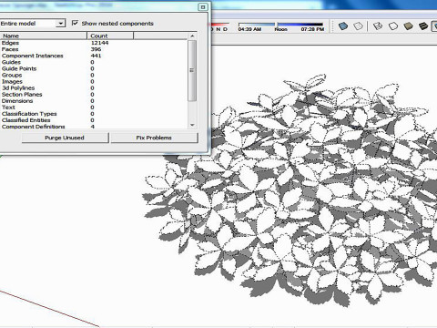Select Hidden Line face style

coord(393,26)
